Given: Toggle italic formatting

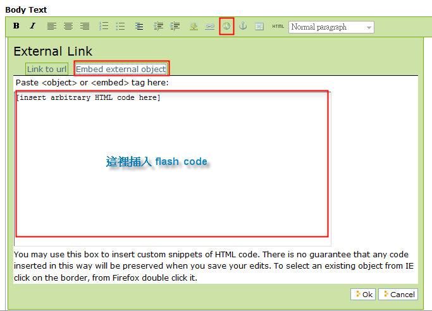Looking at the screenshot, I should 32,26.
